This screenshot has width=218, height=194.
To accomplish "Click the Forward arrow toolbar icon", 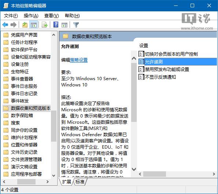I will (14, 25).
